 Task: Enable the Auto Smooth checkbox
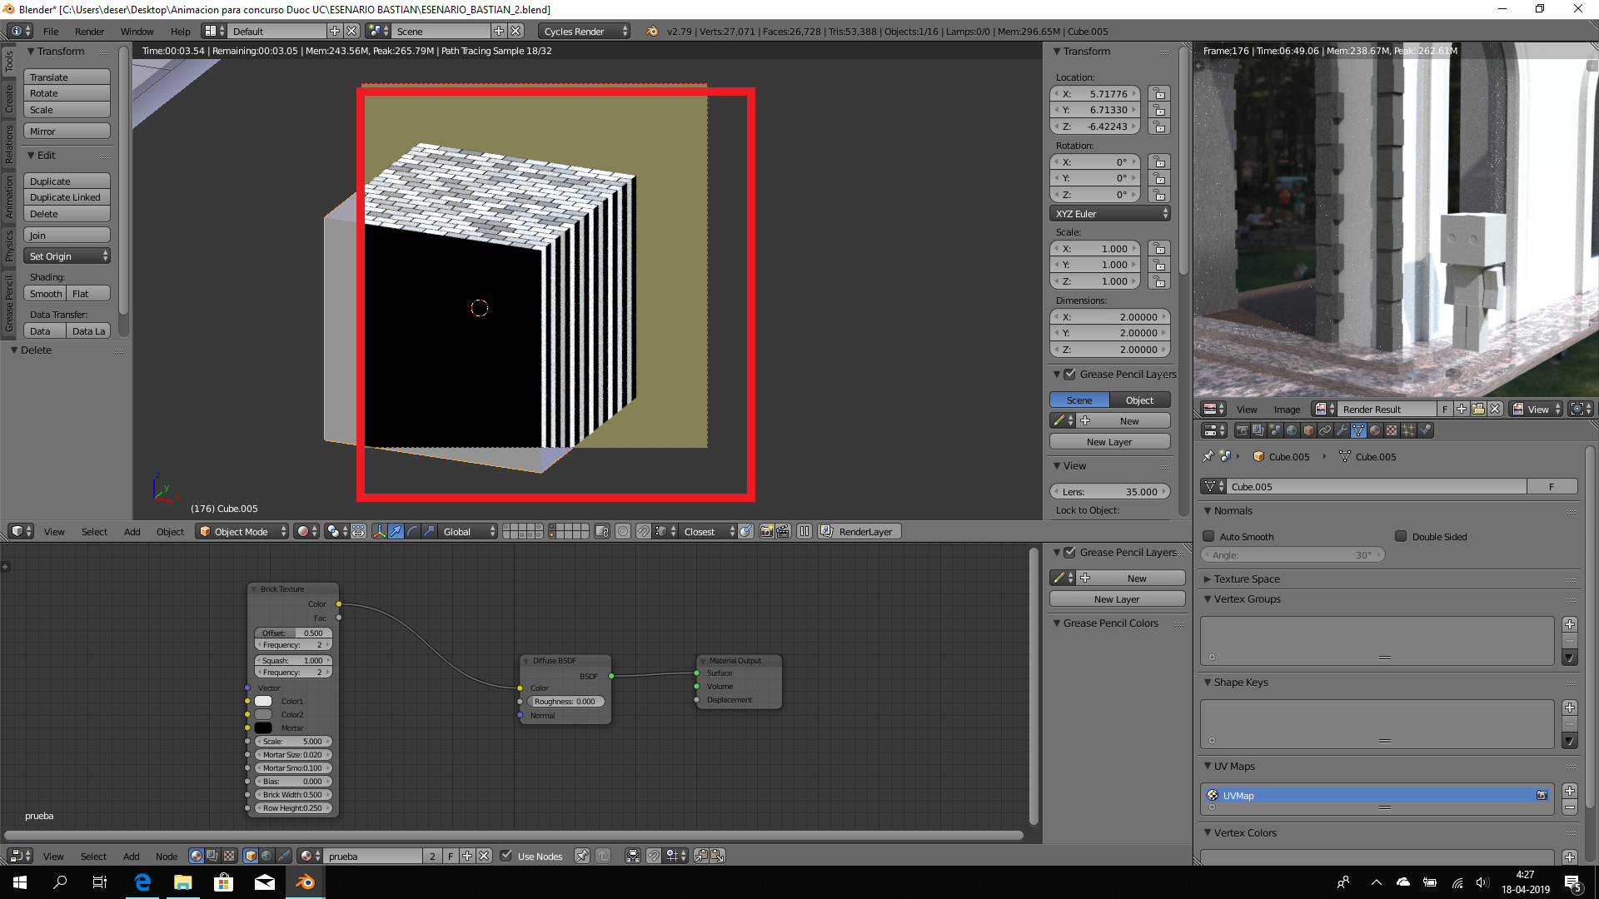(1208, 537)
